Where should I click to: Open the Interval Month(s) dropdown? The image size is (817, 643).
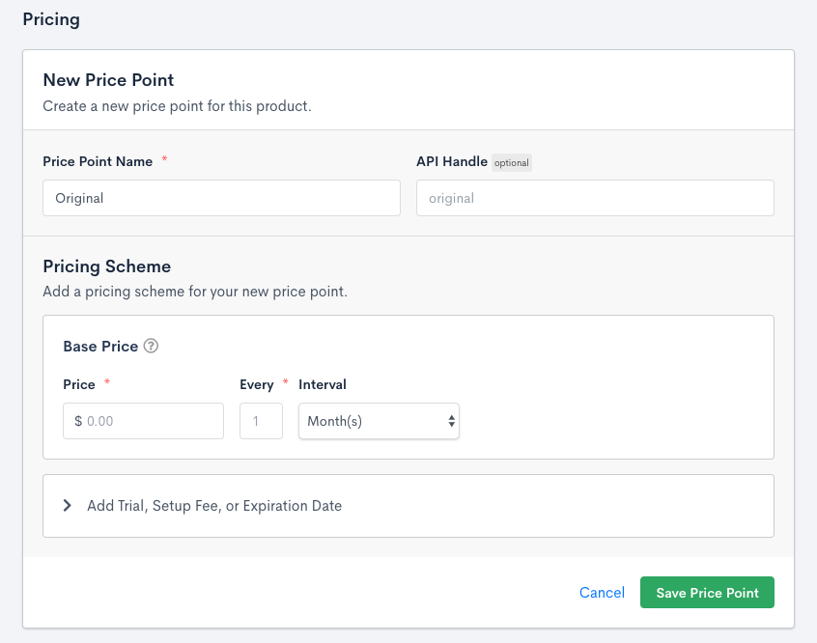coord(379,421)
